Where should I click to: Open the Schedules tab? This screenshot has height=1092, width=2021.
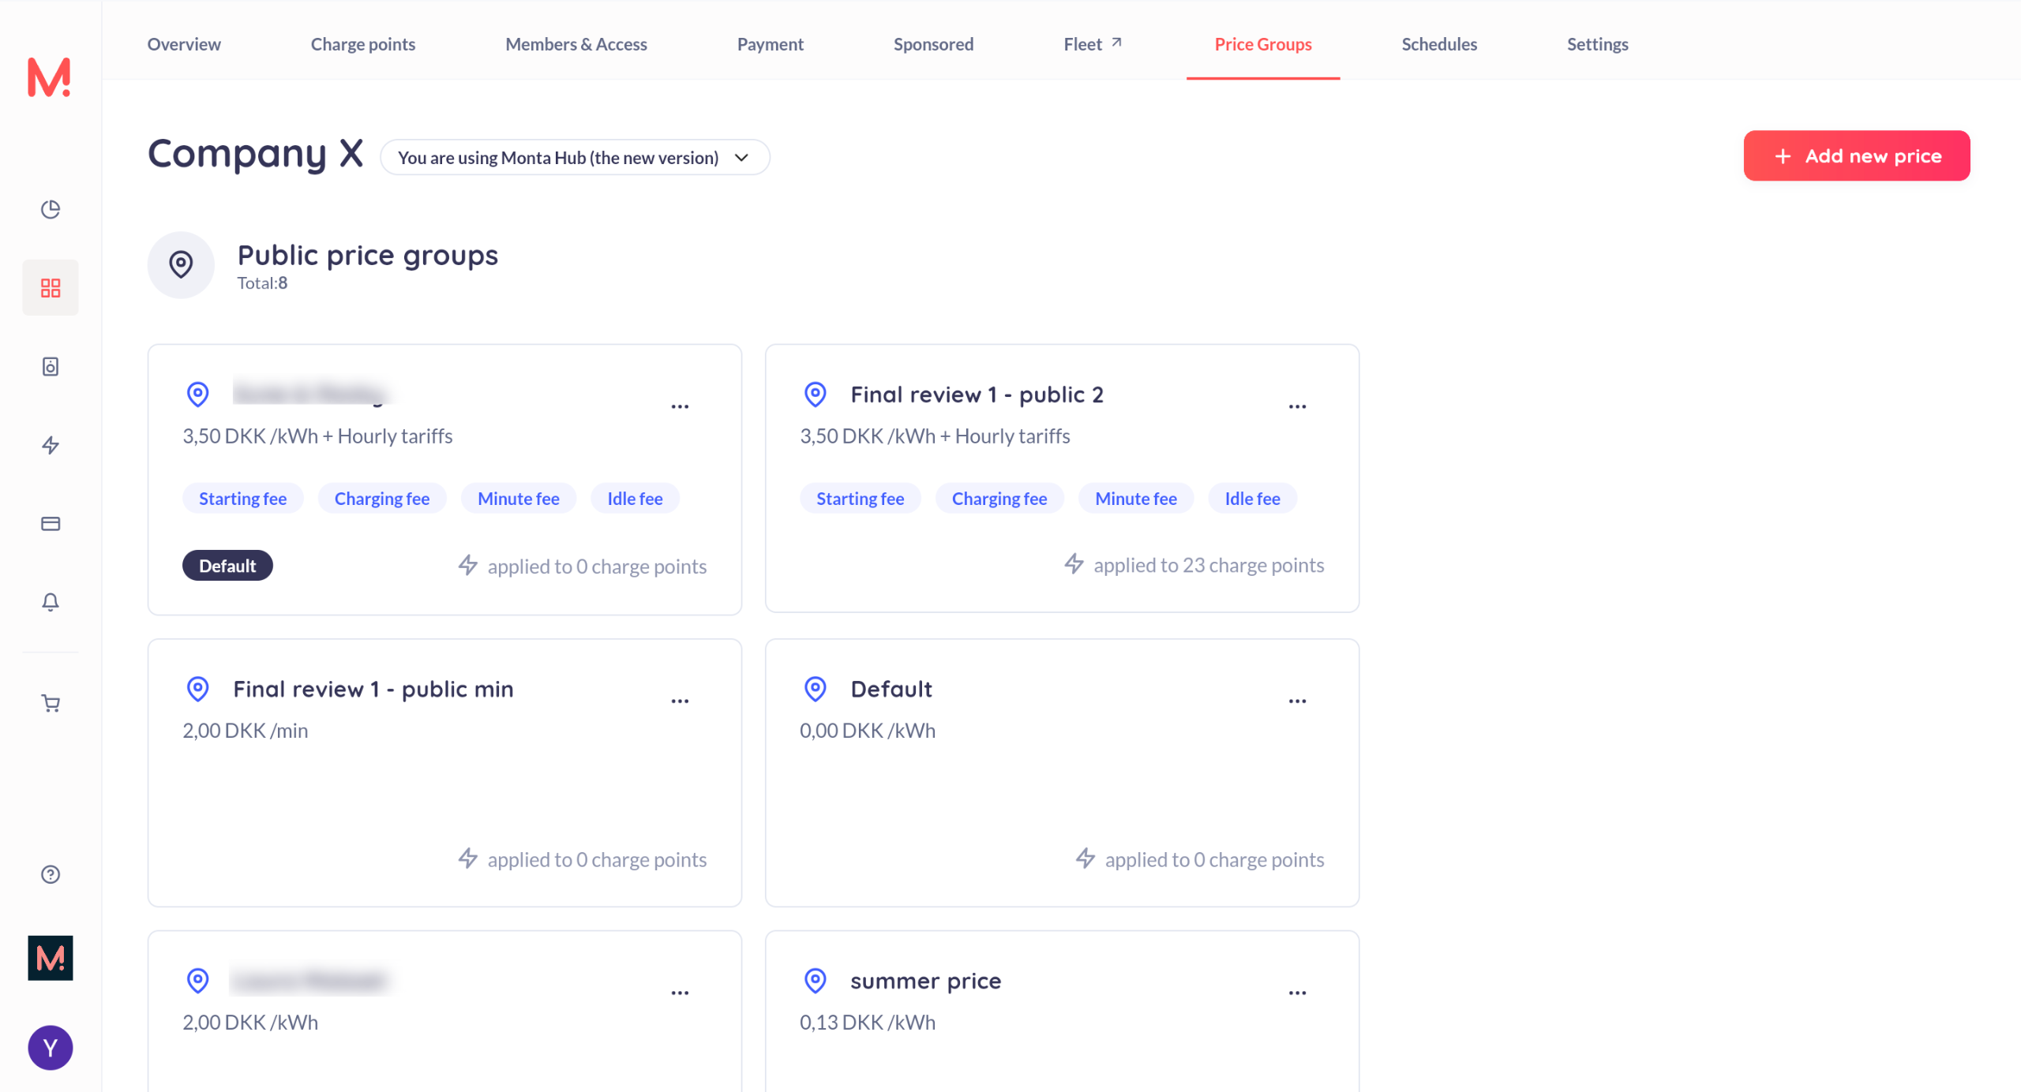[1438, 44]
